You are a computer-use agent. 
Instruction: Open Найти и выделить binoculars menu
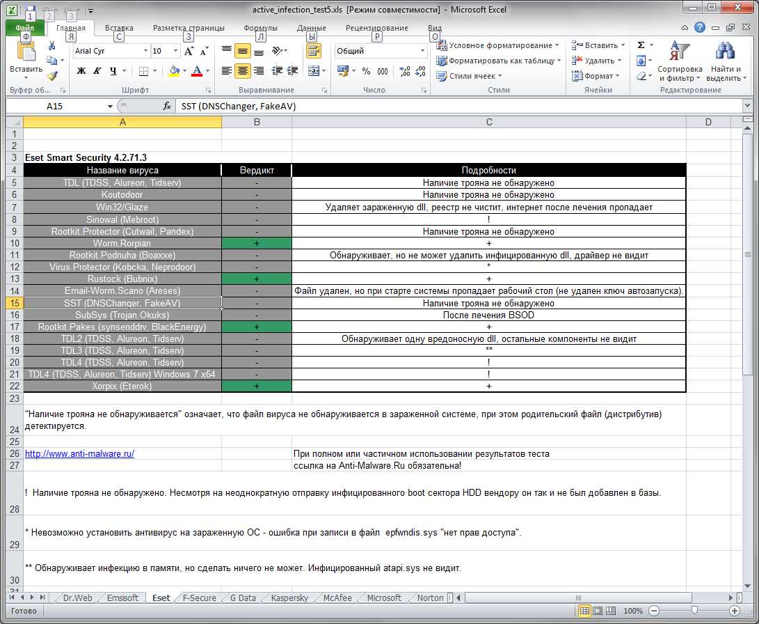tap(726, 61)
